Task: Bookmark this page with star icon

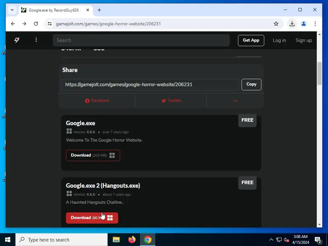Action: pos(276,24)
